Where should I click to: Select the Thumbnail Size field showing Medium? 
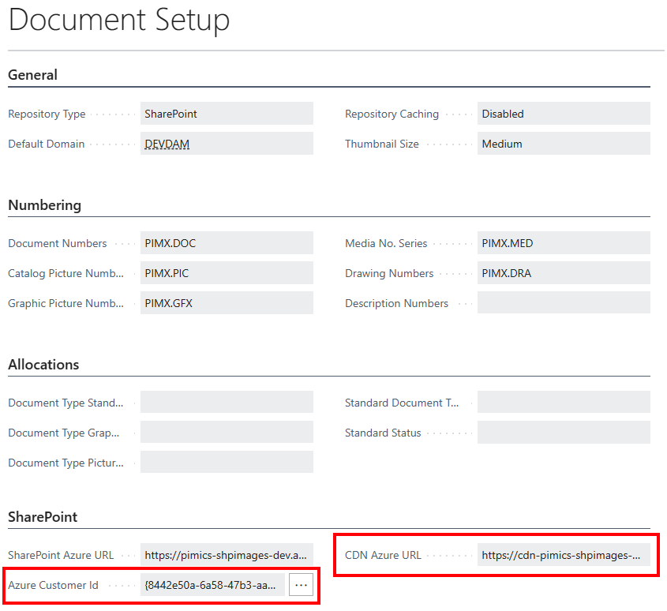click(x=564, y=144)
